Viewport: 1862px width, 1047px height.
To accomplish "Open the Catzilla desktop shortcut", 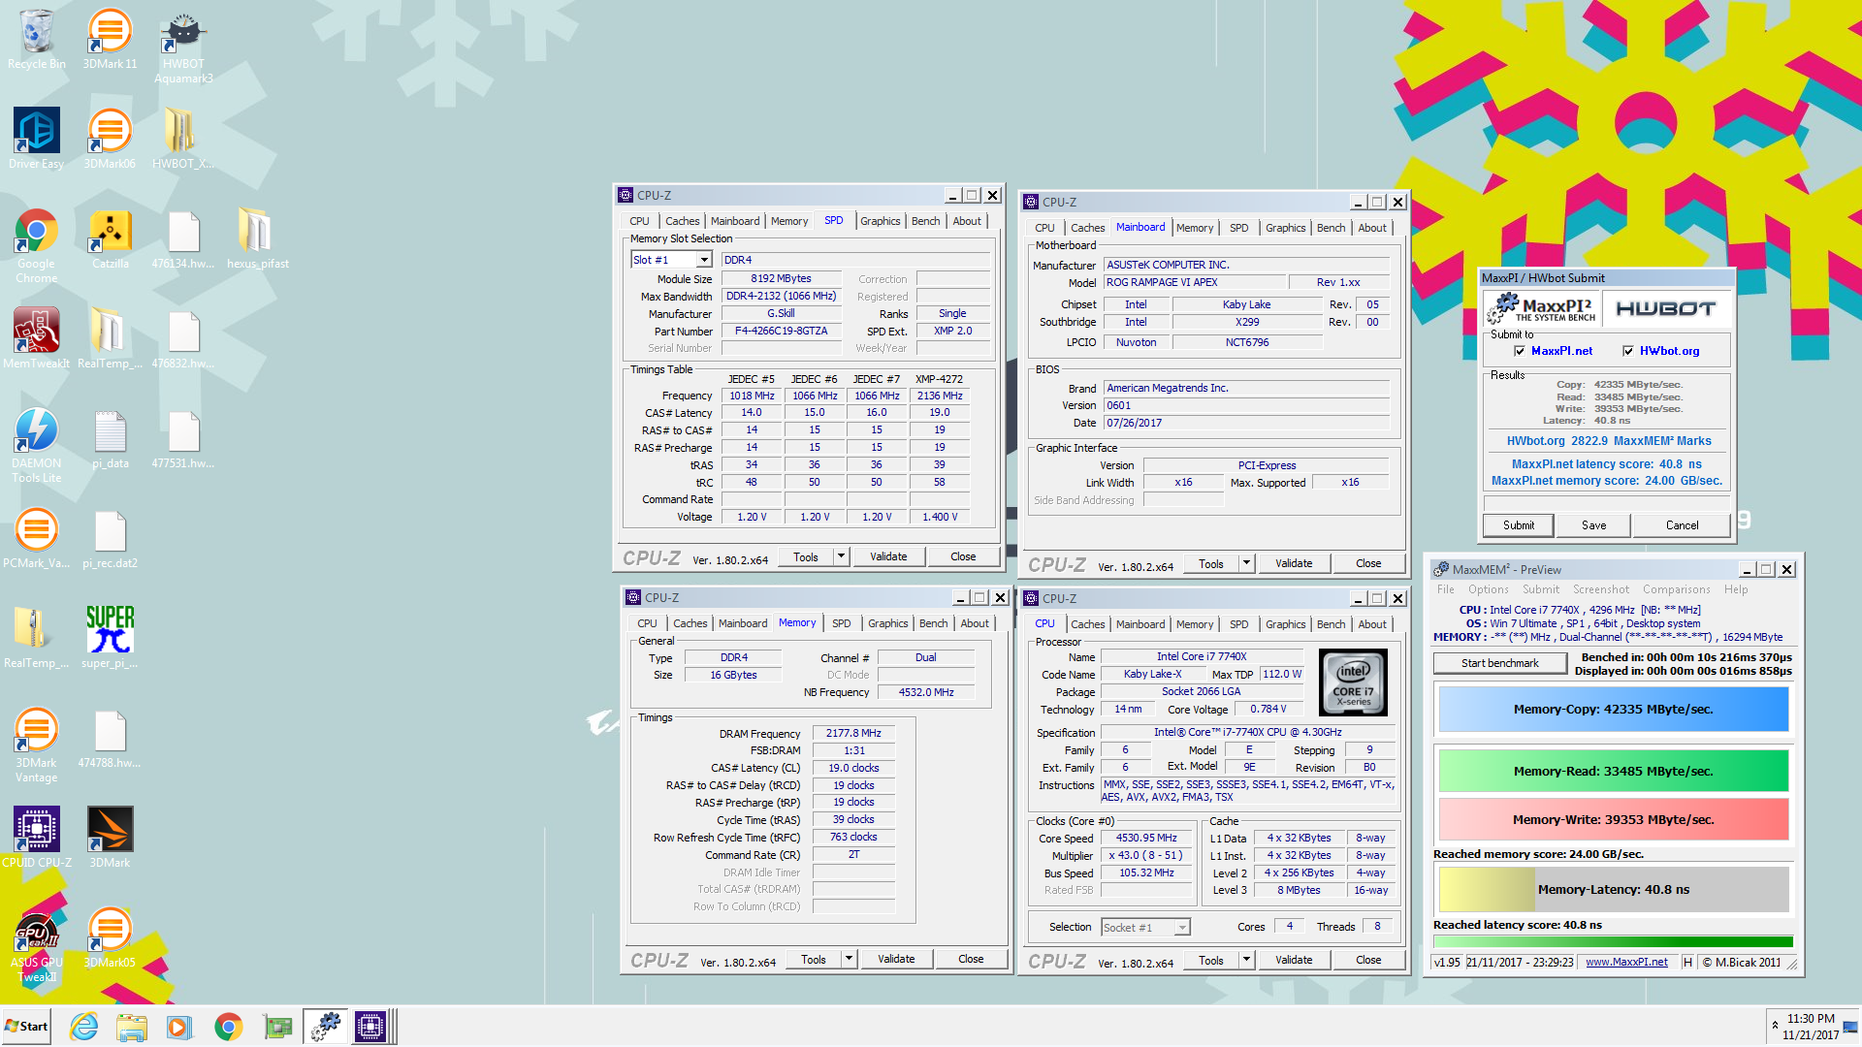I will coord(110,239).
